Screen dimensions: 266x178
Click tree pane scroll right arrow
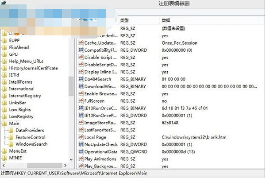pyautogui.click(x=66, y=165)
